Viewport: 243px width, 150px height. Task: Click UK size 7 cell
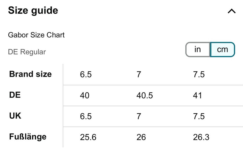coord(139,116)
